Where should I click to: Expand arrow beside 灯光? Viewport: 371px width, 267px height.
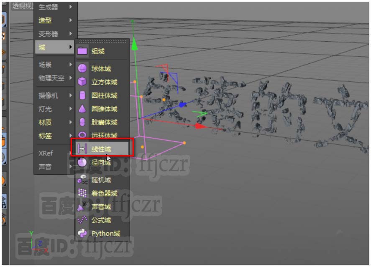71,109
